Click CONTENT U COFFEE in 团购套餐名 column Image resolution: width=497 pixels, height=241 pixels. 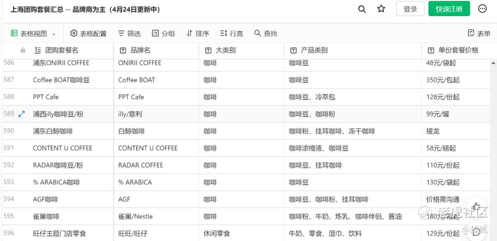(x=63, y=149)
